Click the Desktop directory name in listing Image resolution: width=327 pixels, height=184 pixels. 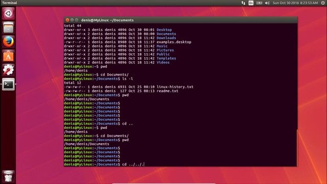(164, 30)
